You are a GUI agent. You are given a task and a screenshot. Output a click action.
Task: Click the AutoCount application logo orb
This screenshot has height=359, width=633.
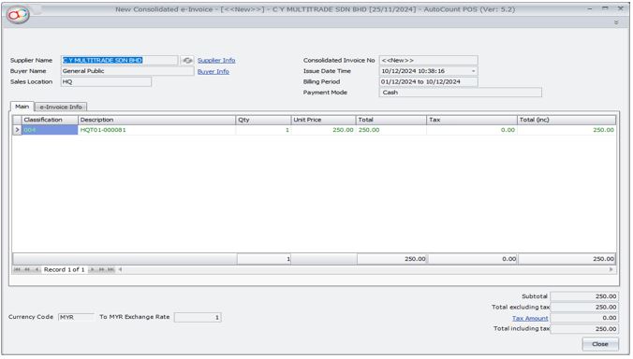tap(18, 15)
